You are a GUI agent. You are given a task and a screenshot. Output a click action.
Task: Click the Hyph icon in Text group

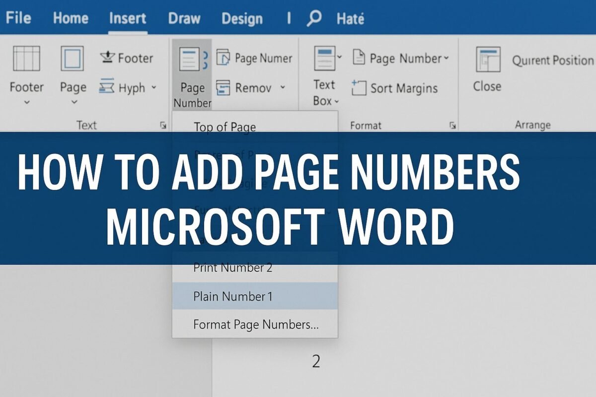[x=107, y=86]
